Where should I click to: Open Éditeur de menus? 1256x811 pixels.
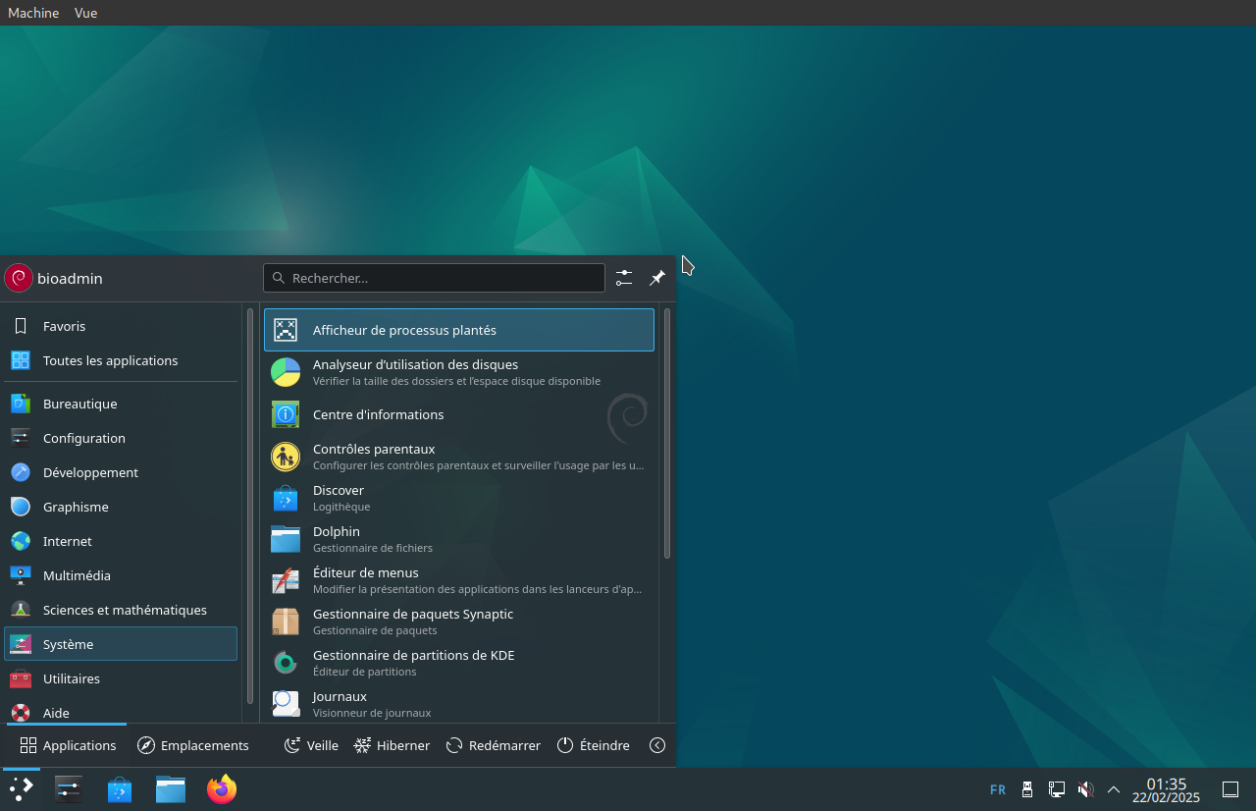[x=458, y=580]
